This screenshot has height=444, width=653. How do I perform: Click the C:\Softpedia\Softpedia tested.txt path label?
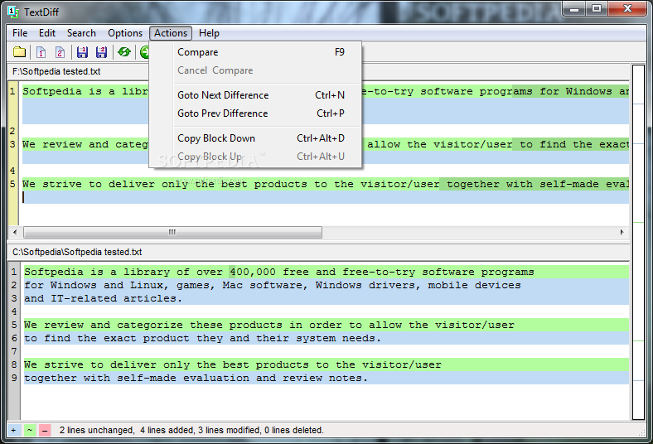click(77, 252)
